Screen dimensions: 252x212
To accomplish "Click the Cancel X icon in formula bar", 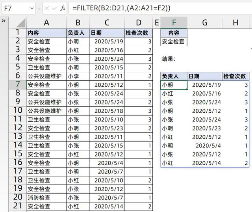I will pyautogui.click(x=46, y=8).
